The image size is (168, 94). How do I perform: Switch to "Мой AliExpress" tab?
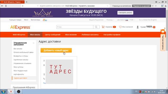[x=19, y=35]
